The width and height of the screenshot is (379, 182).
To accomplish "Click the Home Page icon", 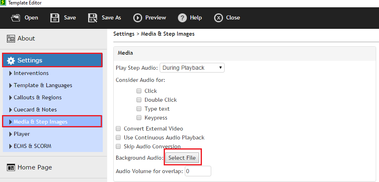I will (11, 167).
